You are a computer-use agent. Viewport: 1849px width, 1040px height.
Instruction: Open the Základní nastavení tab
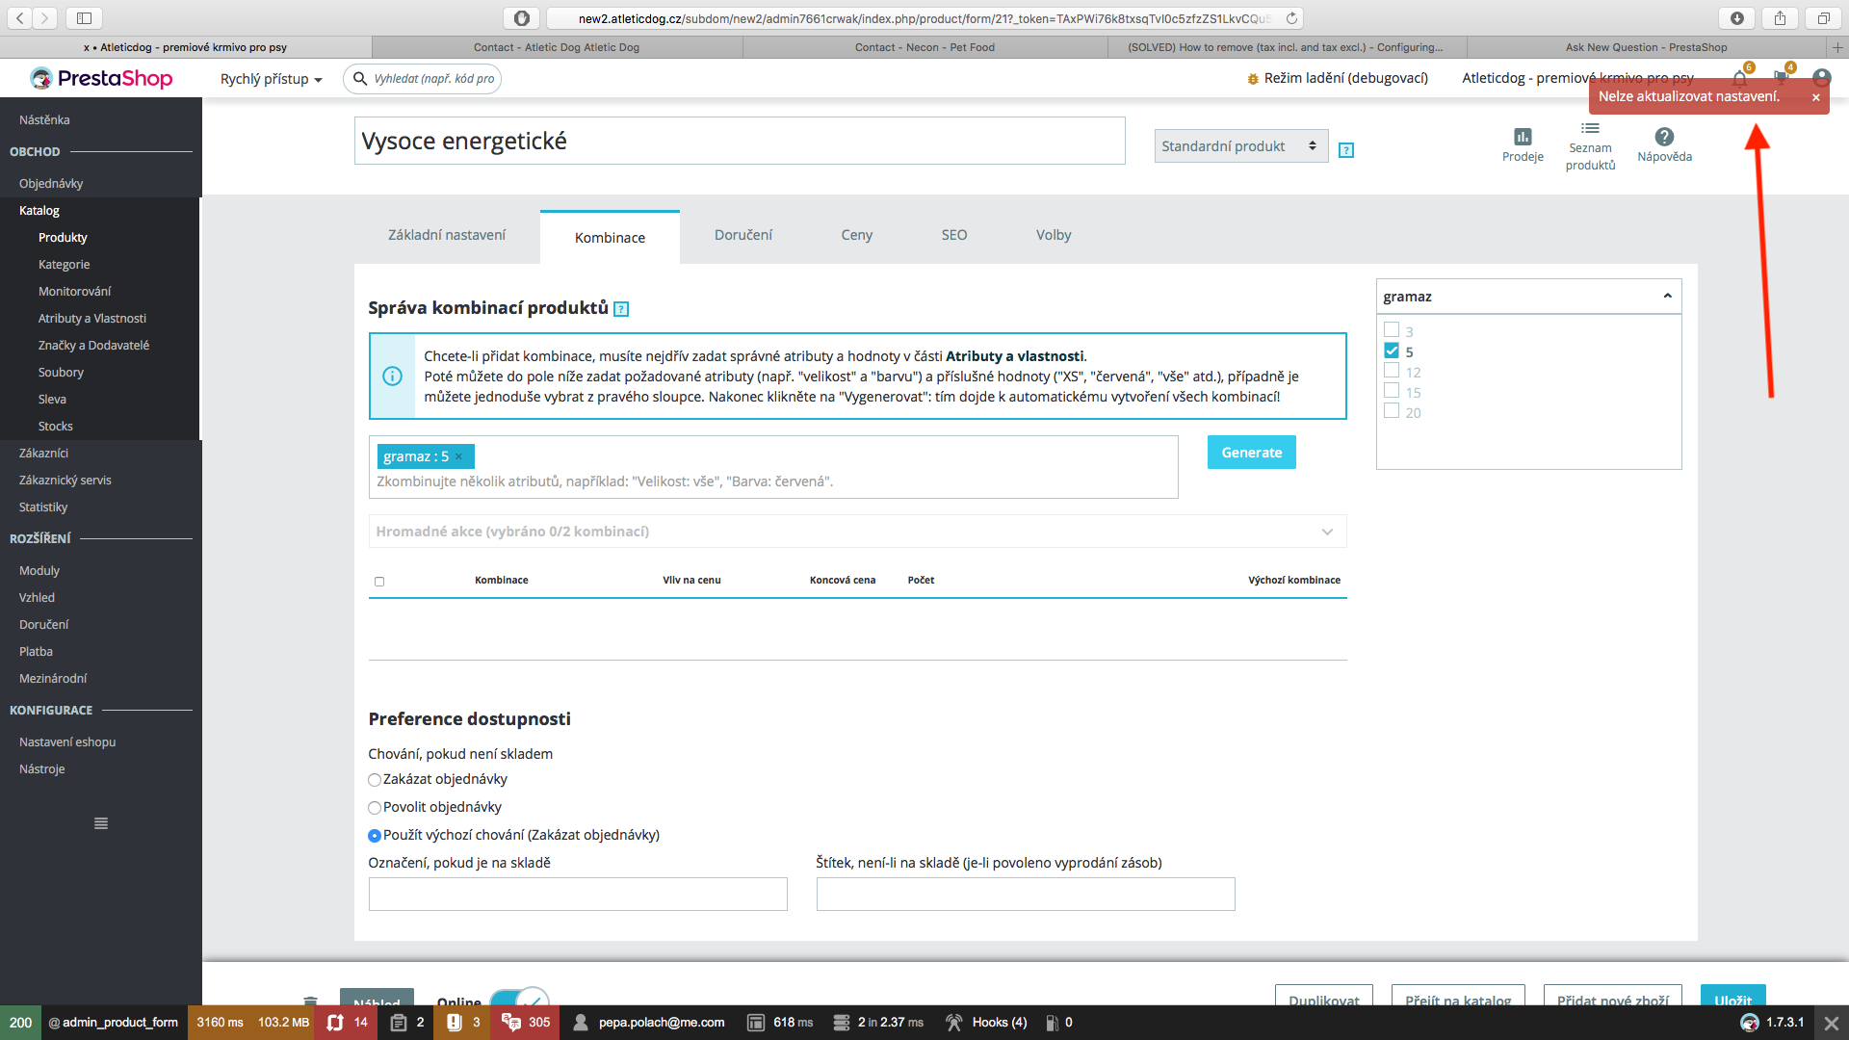(447, 235)
